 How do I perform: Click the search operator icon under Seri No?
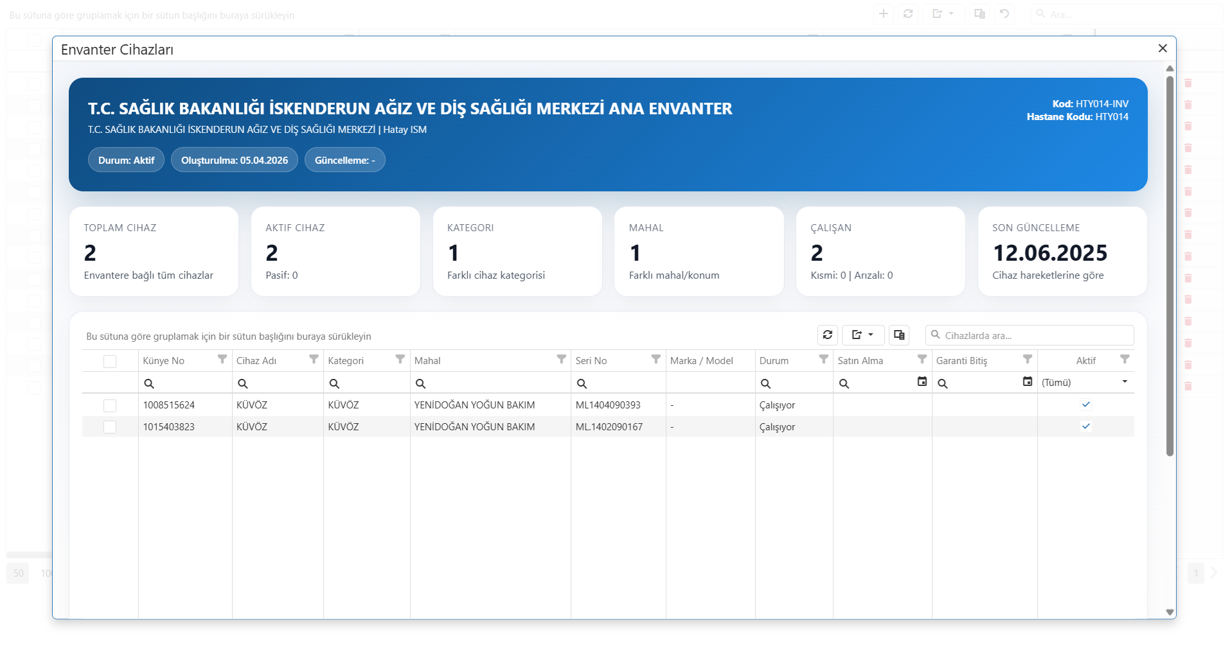582,383
